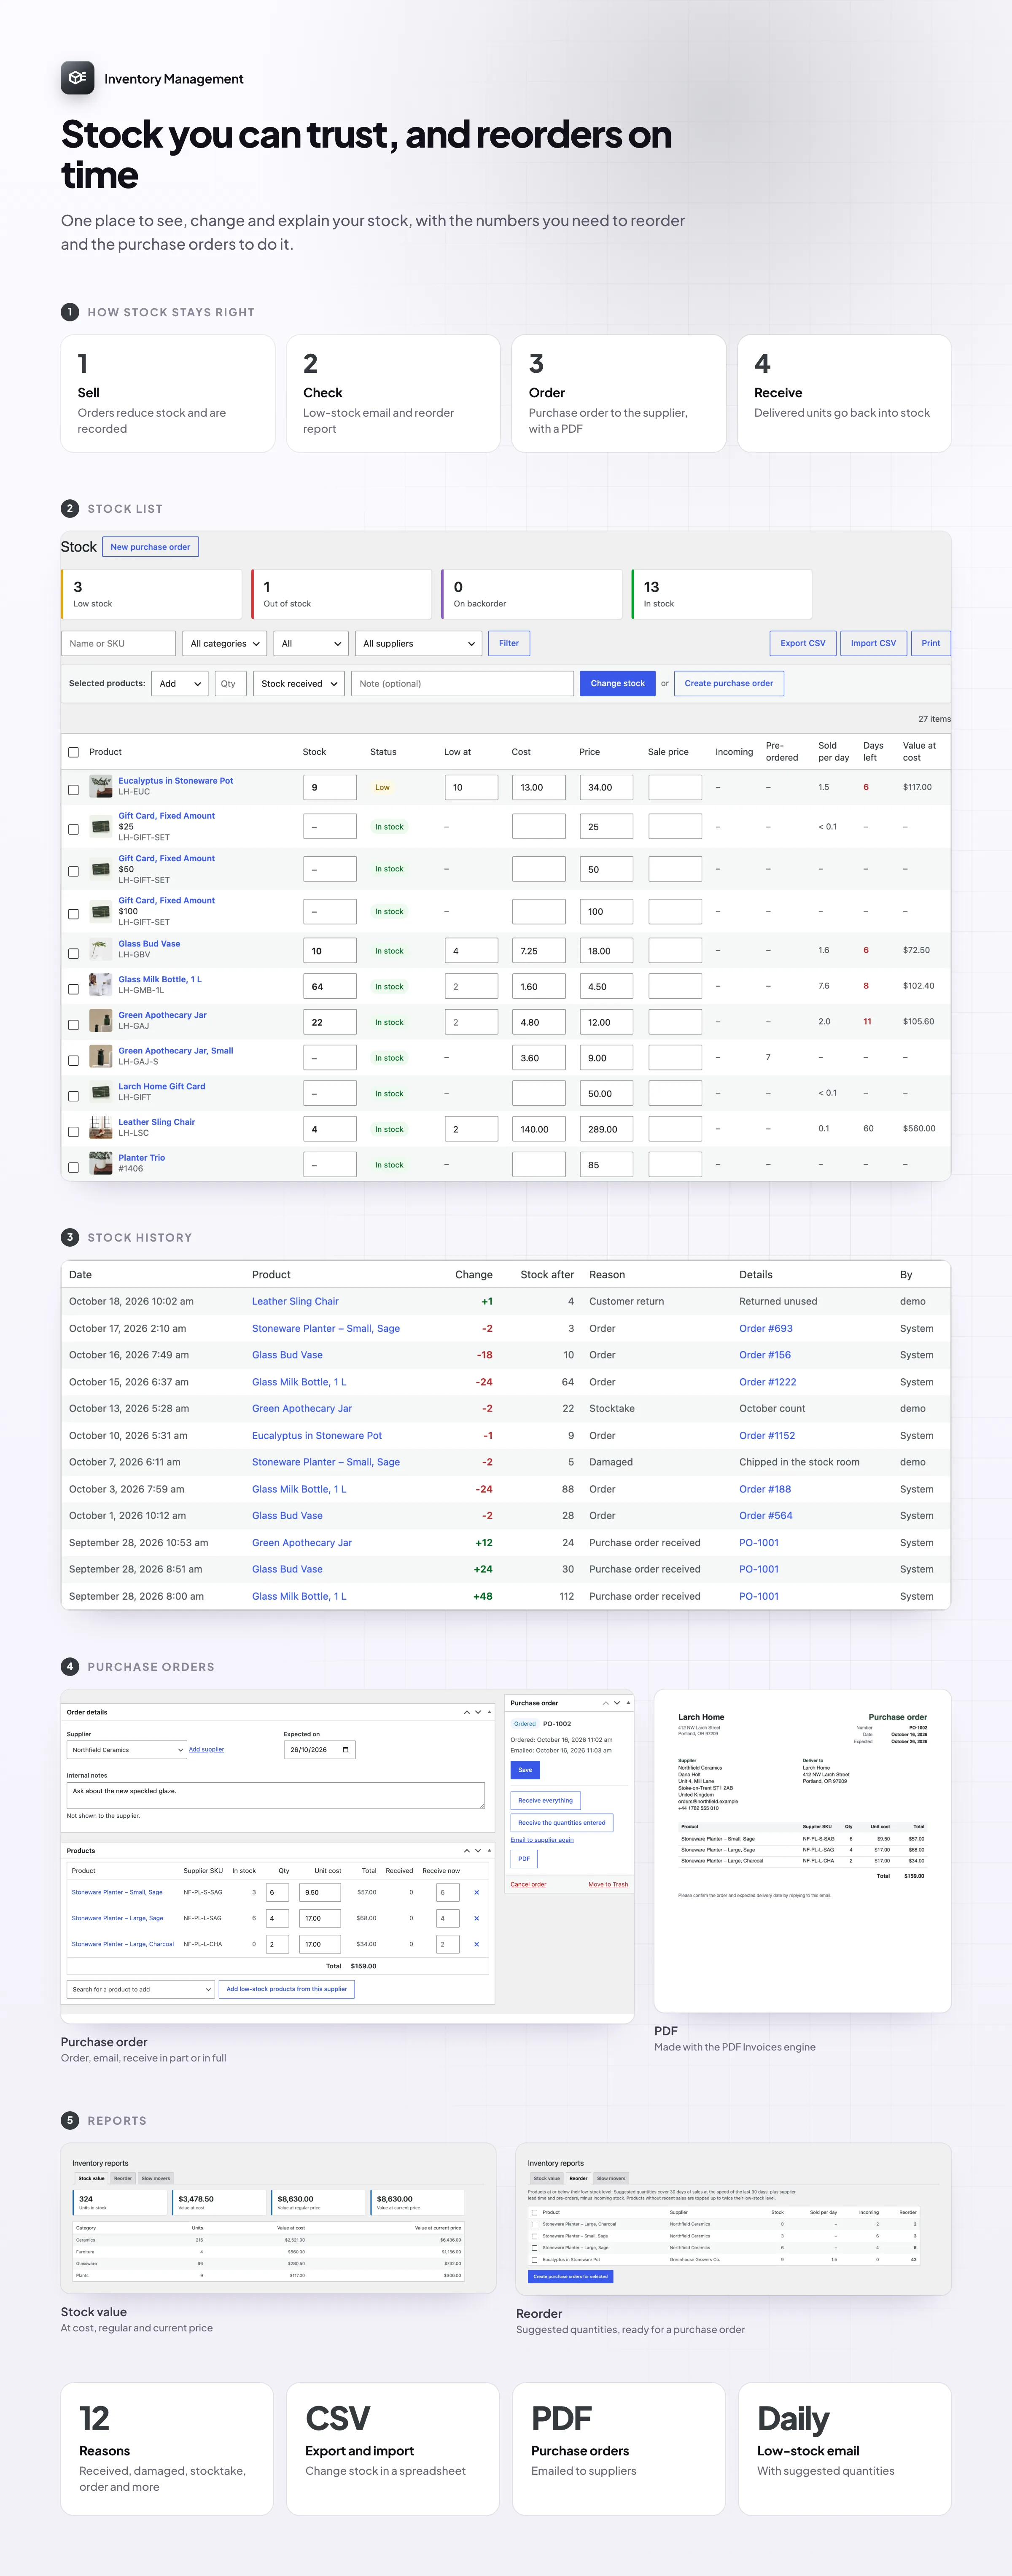Click the Export CSV button
Screen dimensions: 1012x2576
803,643
